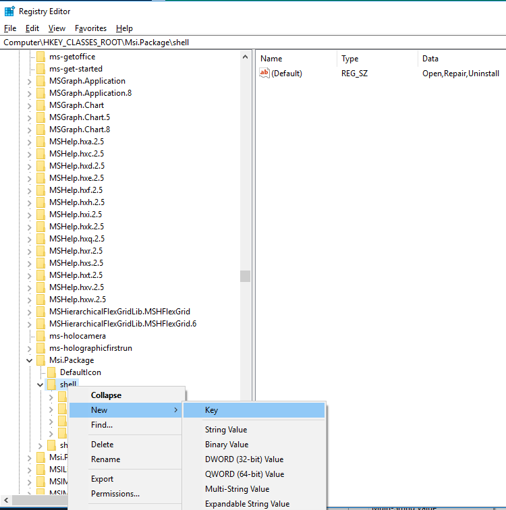
Task: Collapse the Msi.Package tree node
Action: click(29, 360)
